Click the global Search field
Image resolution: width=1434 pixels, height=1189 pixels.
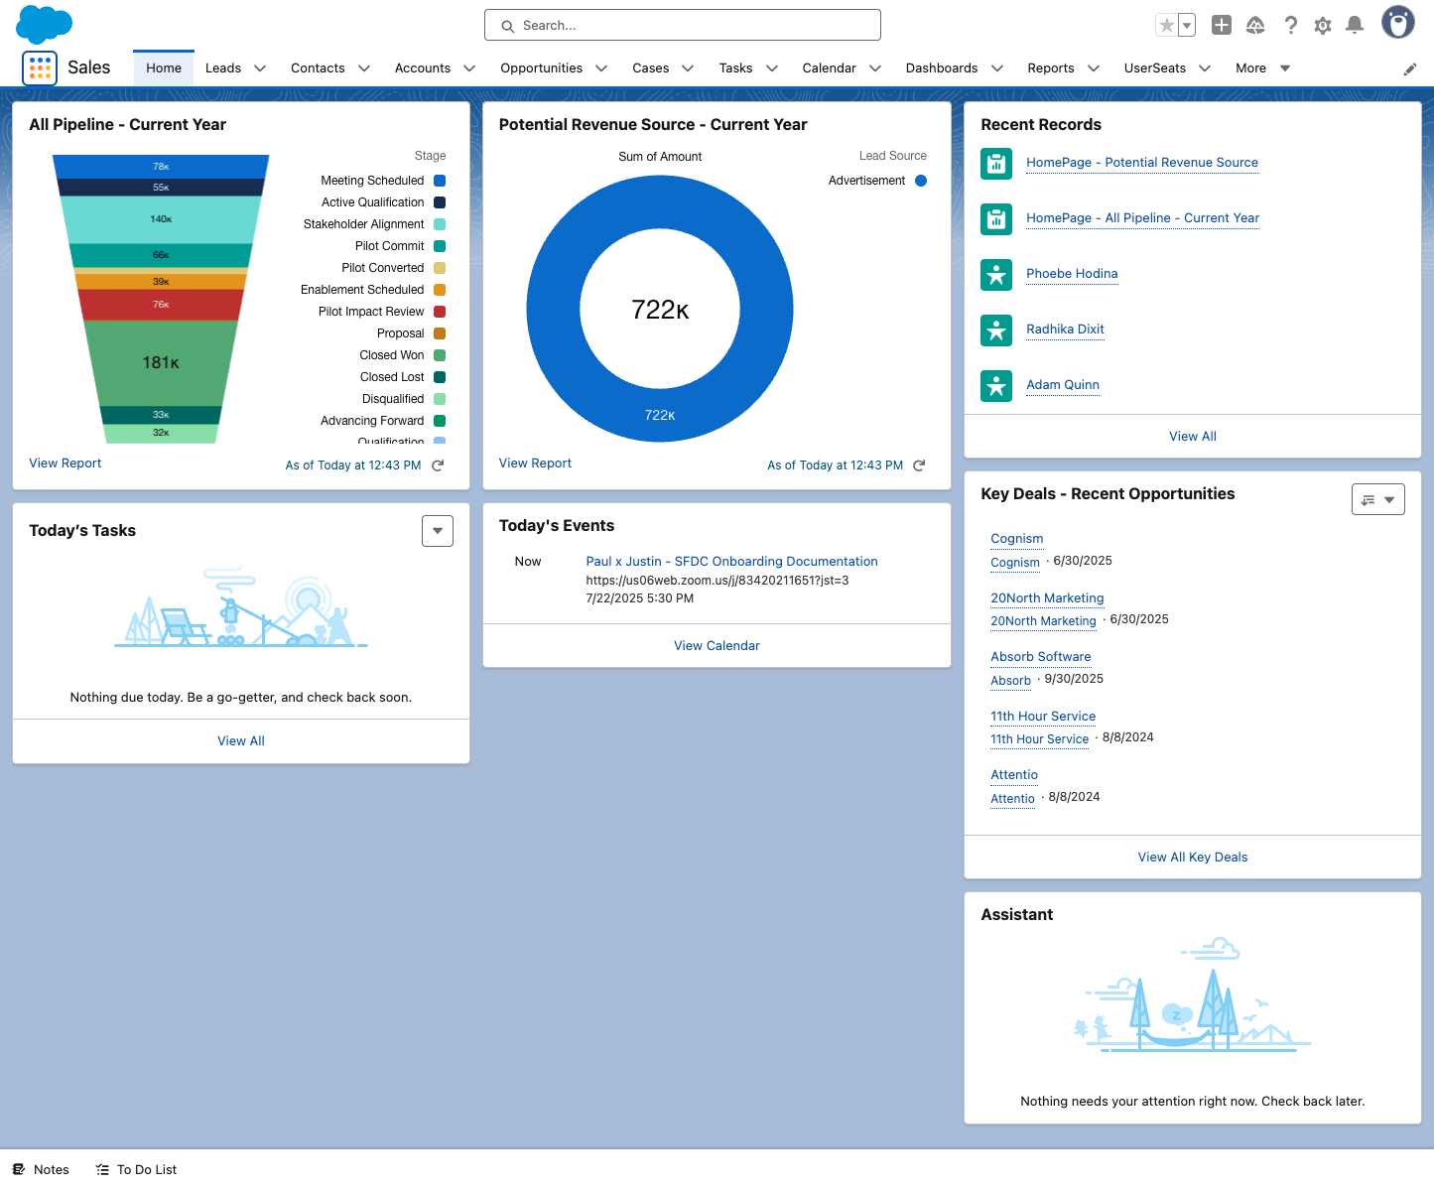pyautogui.click(x=683, y=26)
